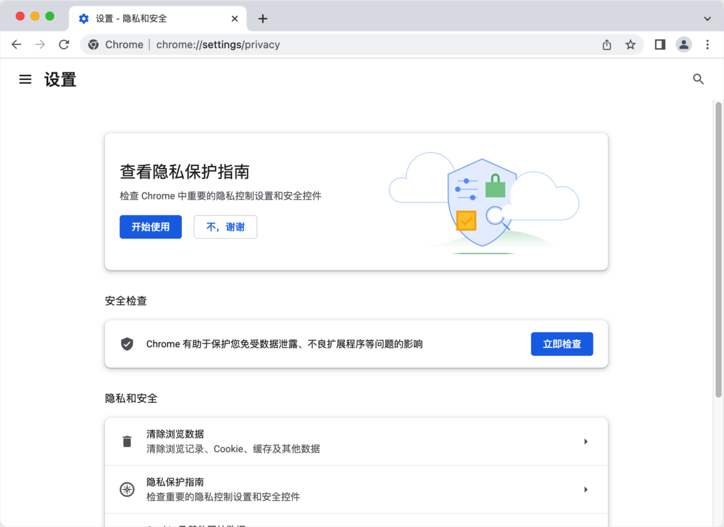Bookmark this page with star icon
724x527 pixels.
click(x=630, y=45)
